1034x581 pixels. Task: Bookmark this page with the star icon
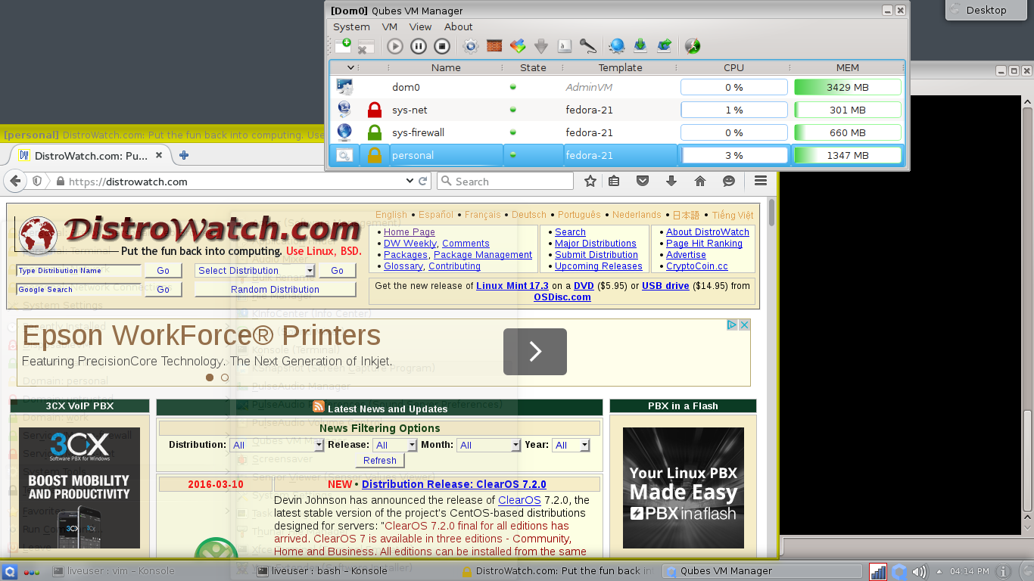(x=590, y=182)
